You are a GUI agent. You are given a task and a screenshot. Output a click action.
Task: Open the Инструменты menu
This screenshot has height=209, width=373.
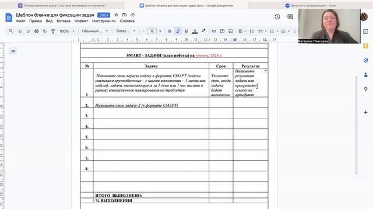pyautogui.click(x=104, y=21)
